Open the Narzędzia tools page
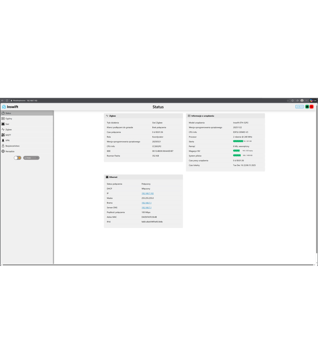 [x=10, y=151]
